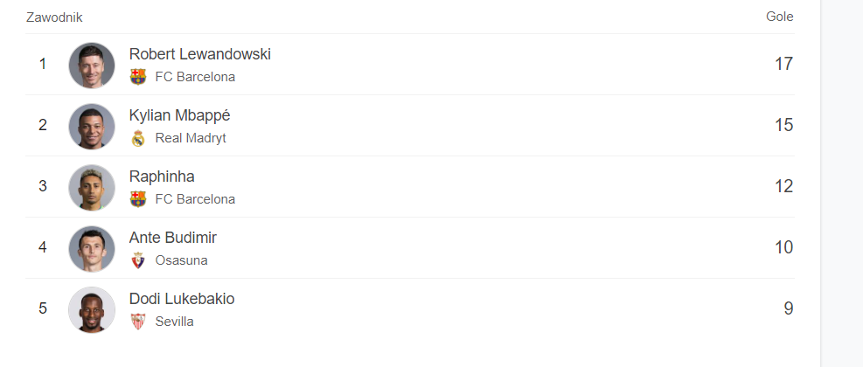Select Ante Budimir's profile picture
Image resolution: width=863 pixels, height=367 pixels.
tap(92, 248)
